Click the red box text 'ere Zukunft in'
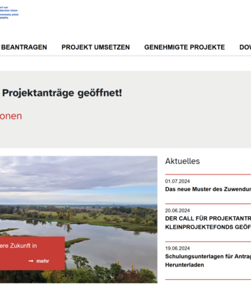The height and width of the screenshot is (293, 251). pos(18,246)
